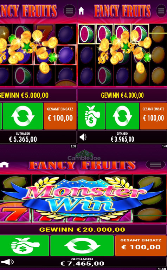This screenshot has width=167, height=270.
Task: Spin reels in €4.000,00 win game
Action: 122,116
